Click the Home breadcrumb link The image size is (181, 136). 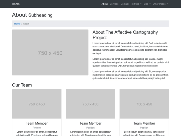(17, 24)
